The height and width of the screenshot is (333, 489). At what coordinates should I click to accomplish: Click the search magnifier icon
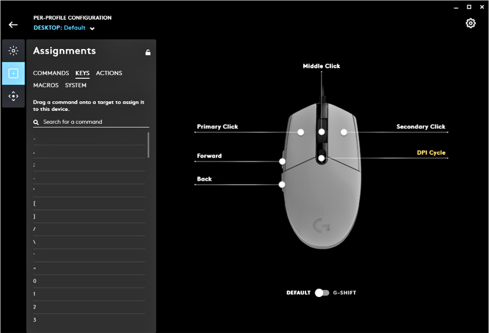click(36, 122)
